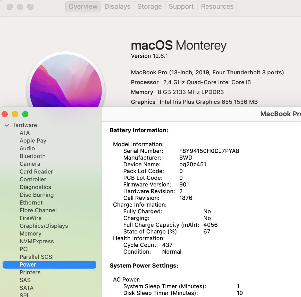Select Graphics/Displays in the sidebar
This screenshot has width=301, height=297.
[44, 226]
